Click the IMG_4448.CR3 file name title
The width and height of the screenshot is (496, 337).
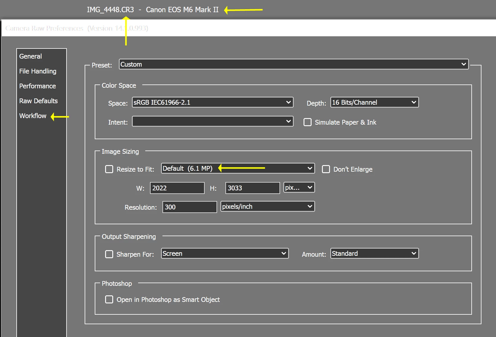point(110,10)
